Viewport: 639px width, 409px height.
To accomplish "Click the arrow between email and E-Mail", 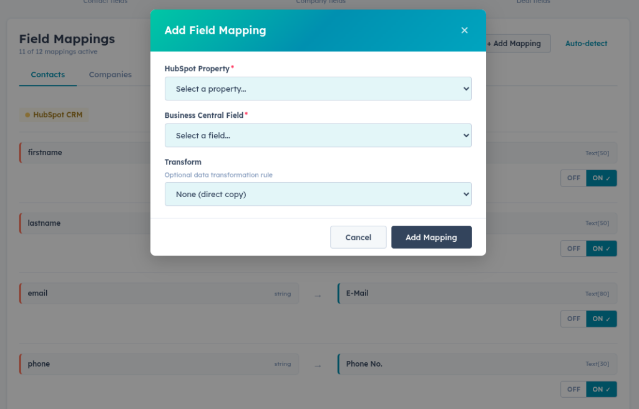I will (x=318, y=295).
